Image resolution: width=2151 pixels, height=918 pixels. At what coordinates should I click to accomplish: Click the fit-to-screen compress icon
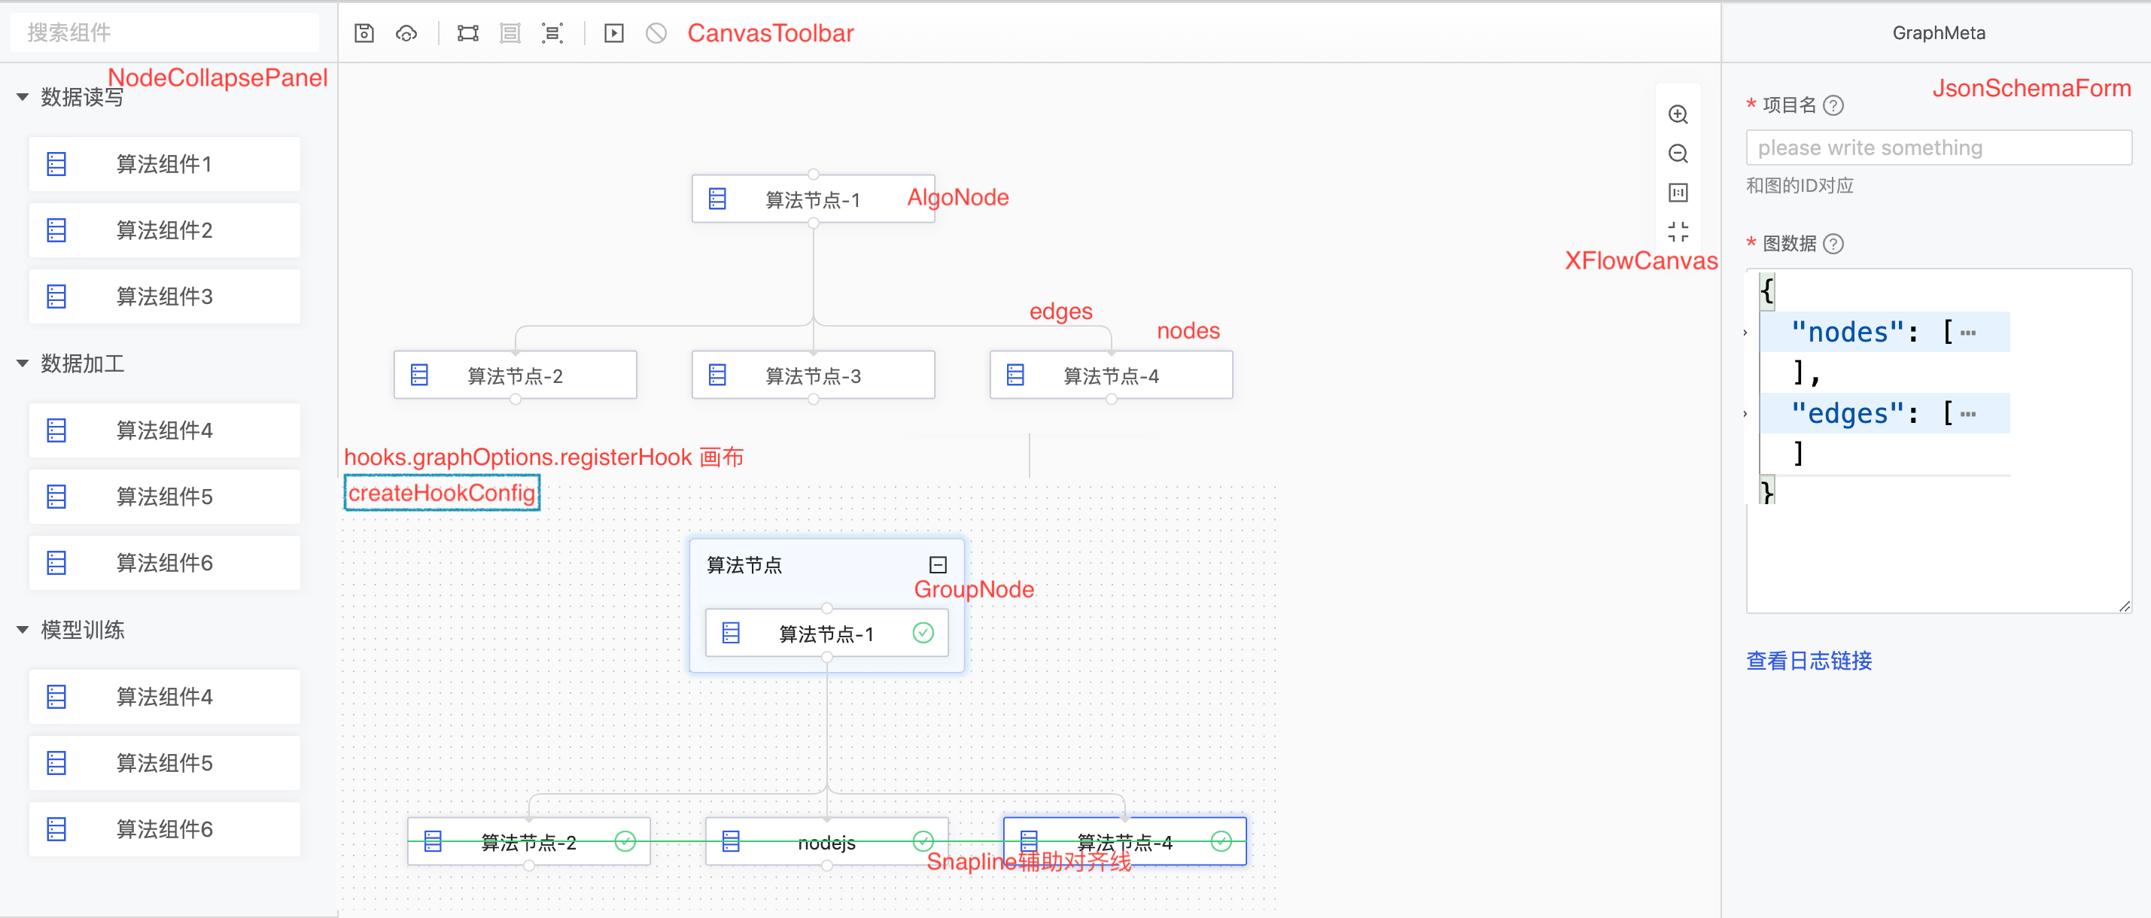[1678, 231]
